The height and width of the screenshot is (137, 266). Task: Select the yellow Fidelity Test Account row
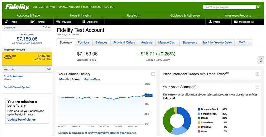[x=27, y=59]
